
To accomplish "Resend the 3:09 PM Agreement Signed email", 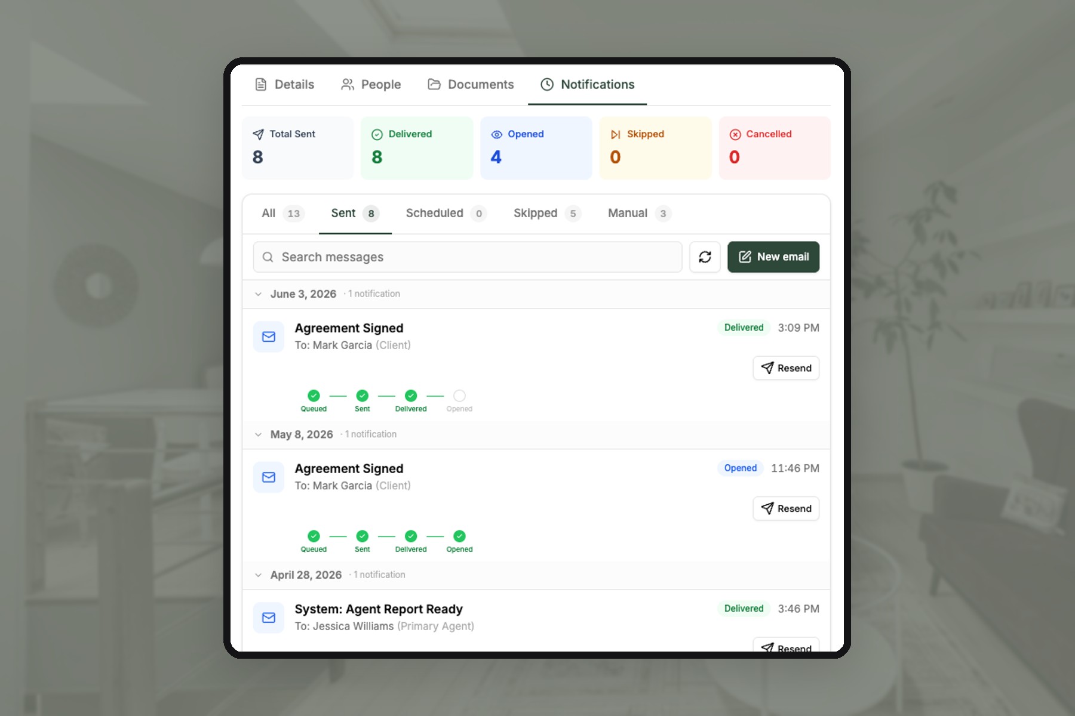I will coord(786,368).
